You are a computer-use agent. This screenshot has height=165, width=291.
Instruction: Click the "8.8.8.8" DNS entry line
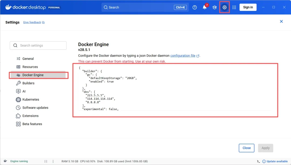pyautogui.click(x=93, y=102)
